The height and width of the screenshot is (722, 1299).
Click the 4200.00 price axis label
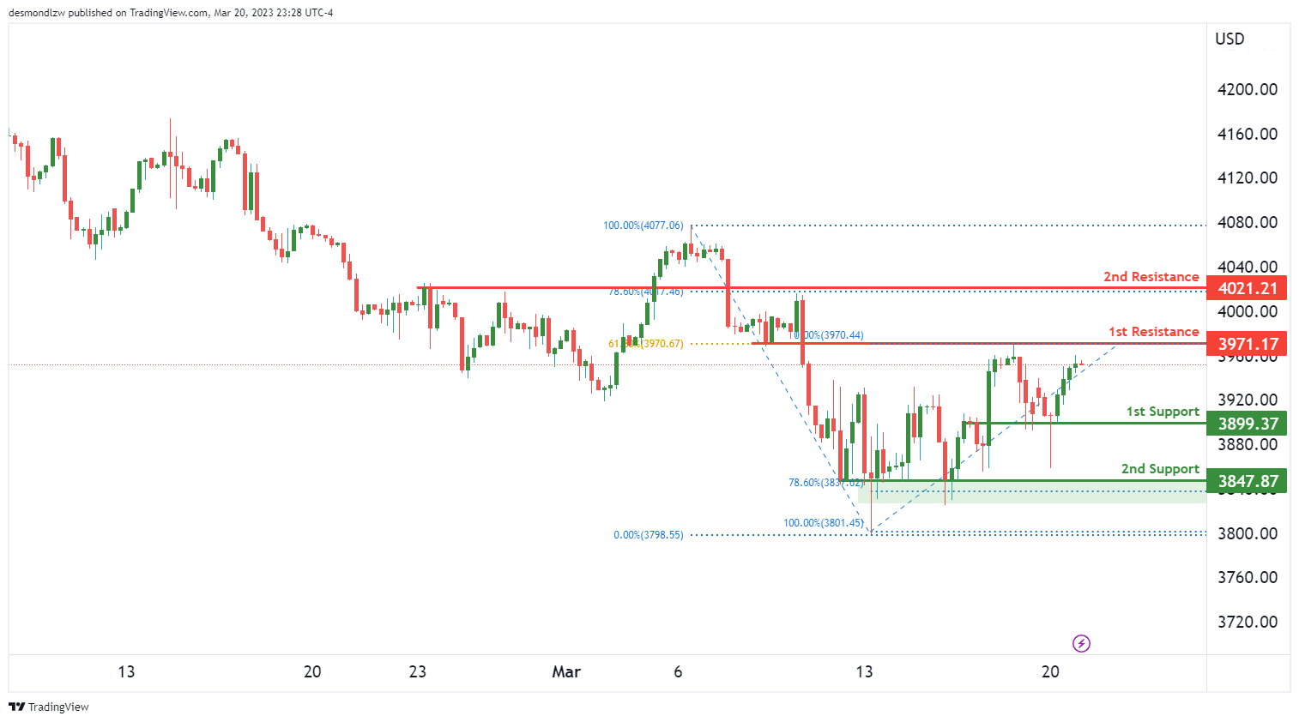pos(1248,89)
